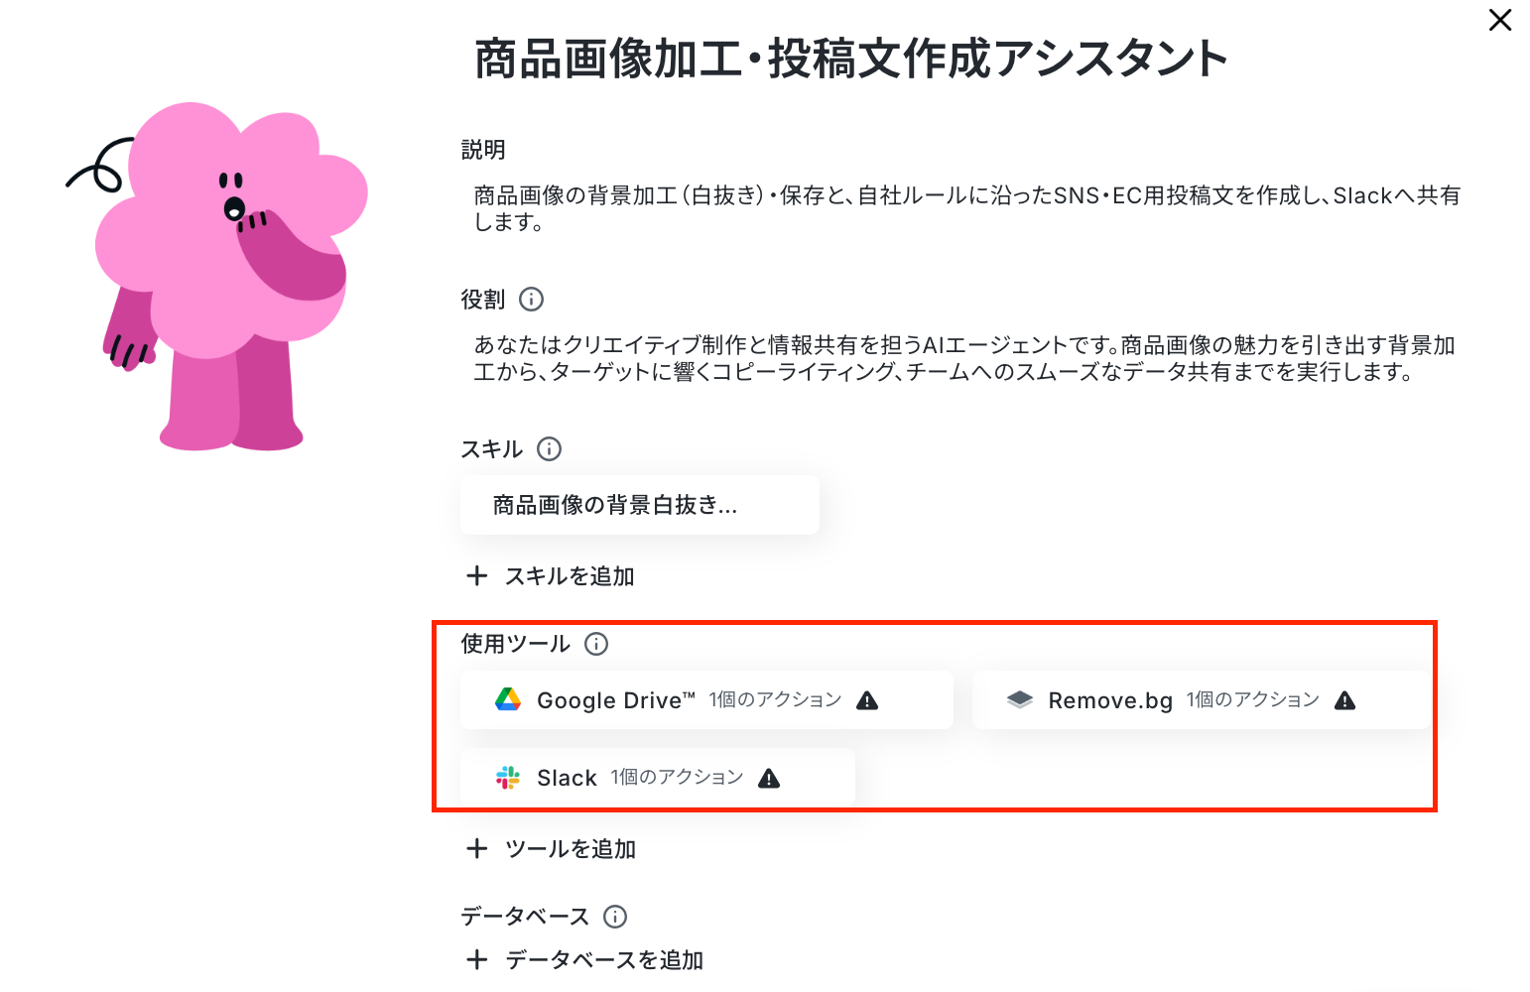Screen dimensions: 1530x992
Task: Click the warning triangle on Slack
Action: (769, 778)
